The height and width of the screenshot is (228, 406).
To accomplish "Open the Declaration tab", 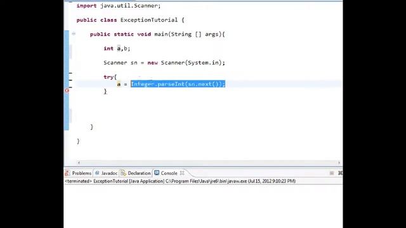I will pyautogui.click(x=136, y=173).
